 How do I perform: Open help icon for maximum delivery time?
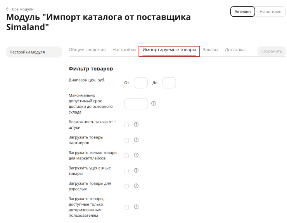[154, 104]
